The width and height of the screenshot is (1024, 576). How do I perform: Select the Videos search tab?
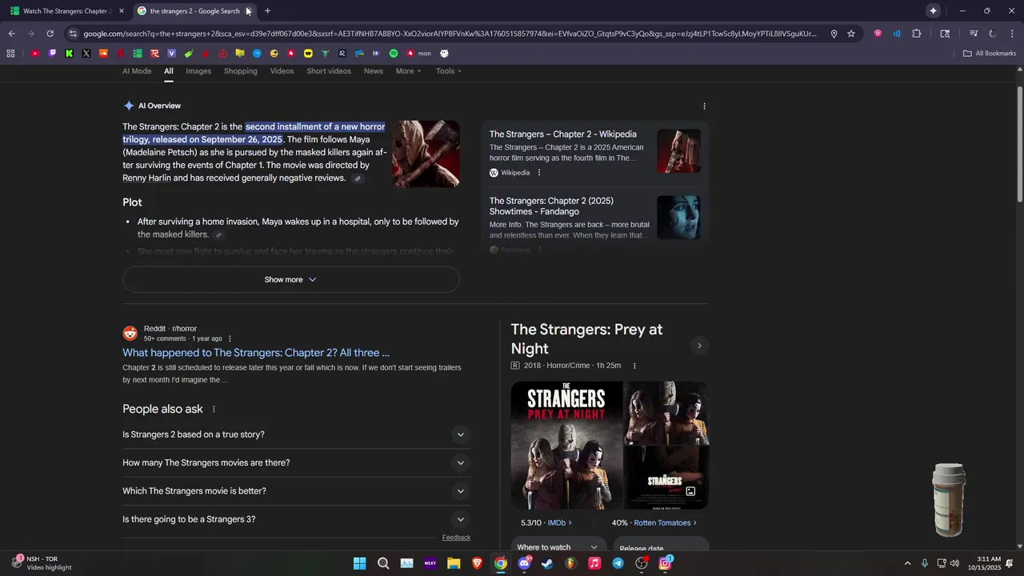click(282, 71)
